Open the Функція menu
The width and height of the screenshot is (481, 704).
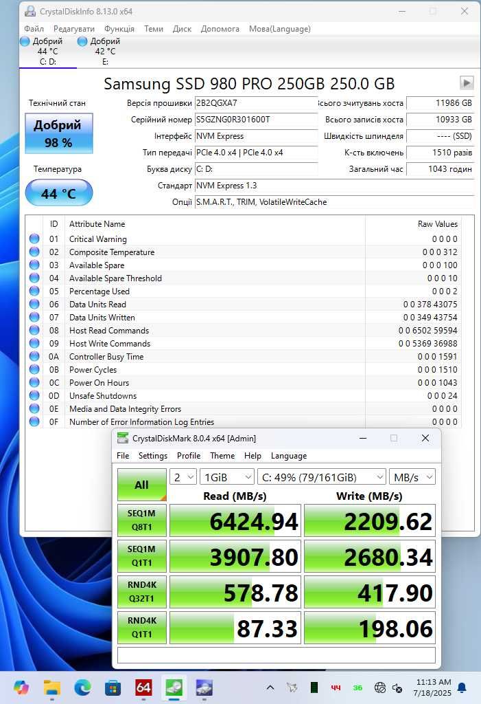click(119, 29)
